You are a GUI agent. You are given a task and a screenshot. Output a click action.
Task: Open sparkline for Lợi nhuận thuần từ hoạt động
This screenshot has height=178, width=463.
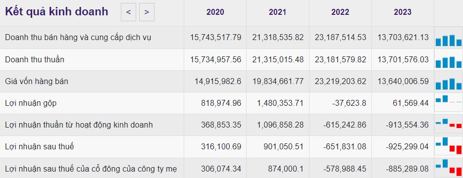[448, 124]
